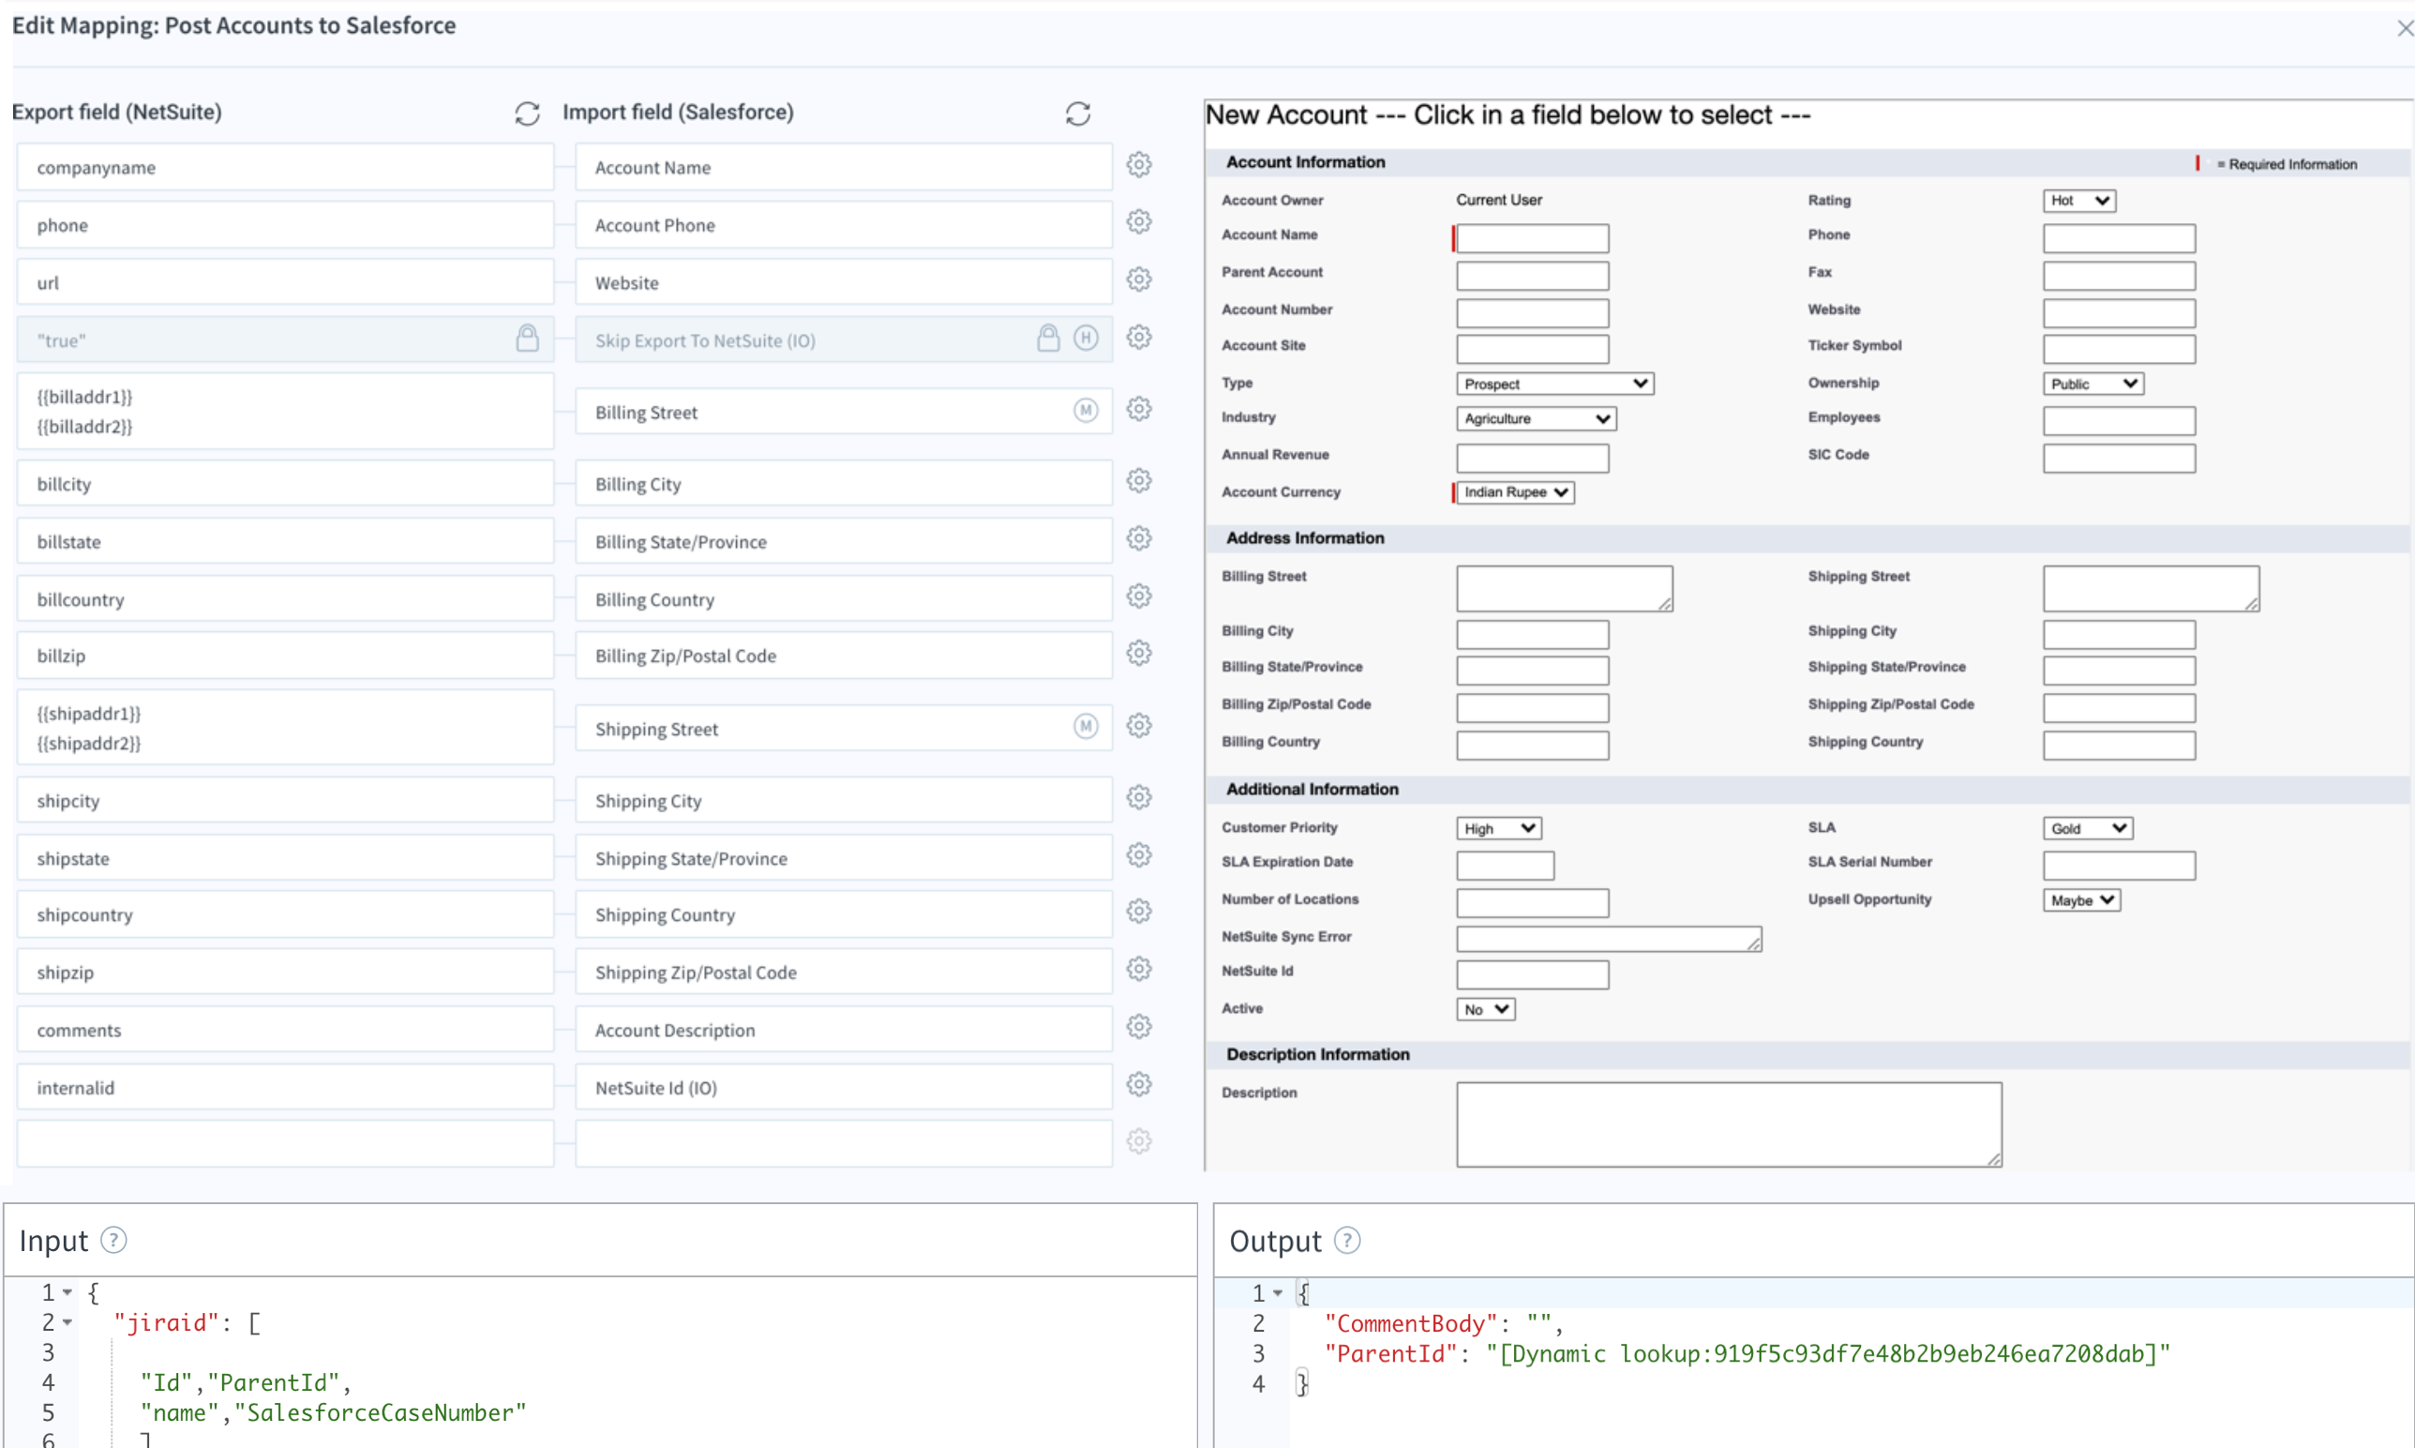
Task: Collapse line 1 fold arrow in Output editor
Action: (1277, 1294)
